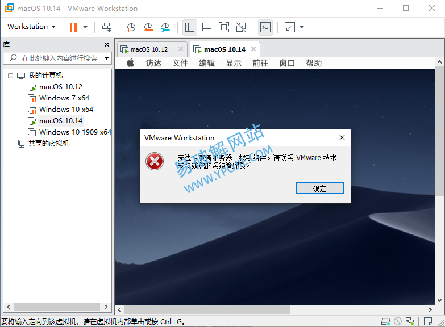The image size is (445, 327).
Task: Open the View (显示) menu
Action: pos(234,63)
